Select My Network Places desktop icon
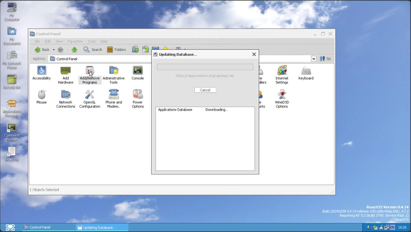This screenshot has width=411, height=232. point(12,60)
